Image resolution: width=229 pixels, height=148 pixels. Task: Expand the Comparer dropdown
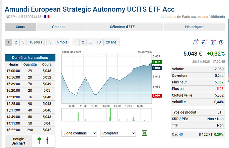click(x=118, y=133)
